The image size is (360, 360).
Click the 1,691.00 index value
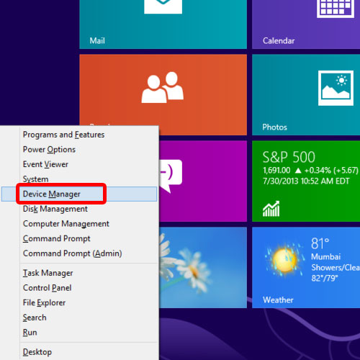[276, 171]
